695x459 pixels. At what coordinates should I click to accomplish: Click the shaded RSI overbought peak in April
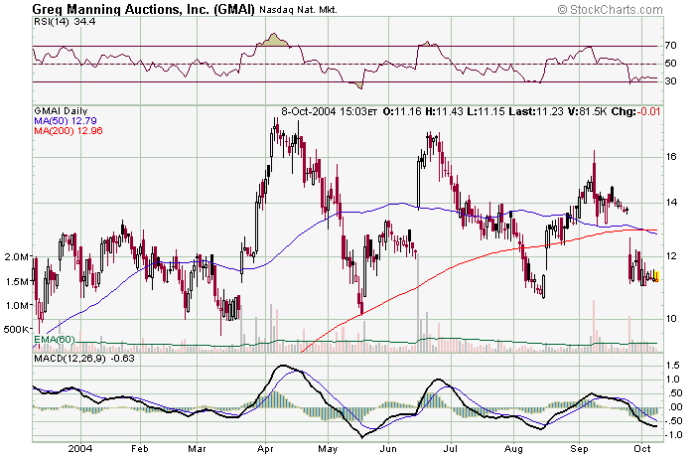point(274,41)
